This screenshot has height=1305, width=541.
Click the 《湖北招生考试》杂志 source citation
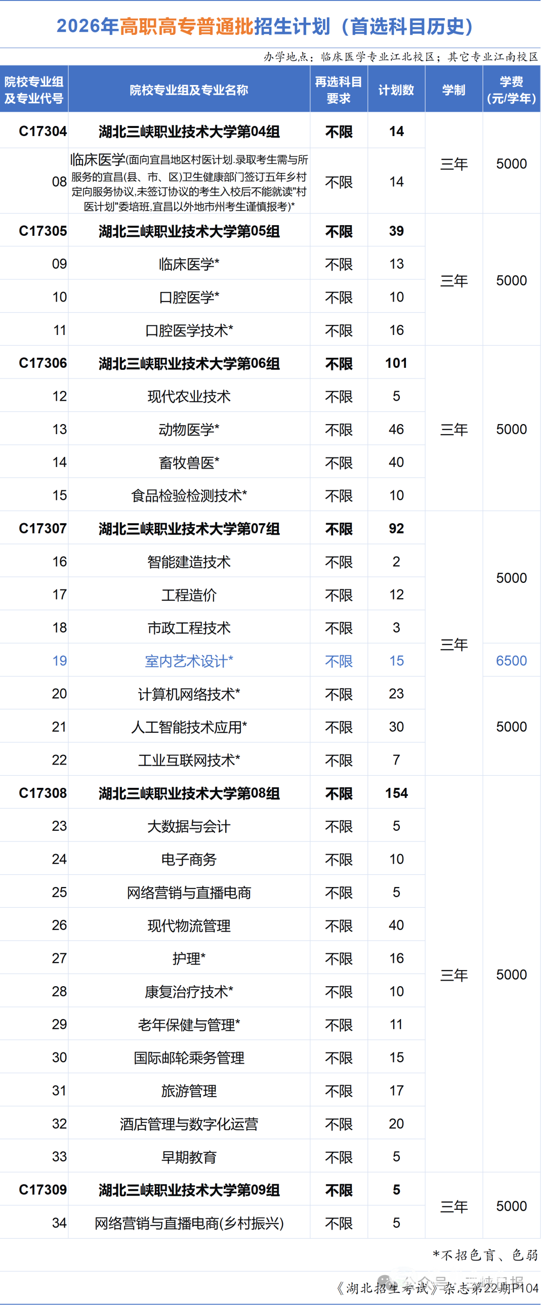[x=437, y=1288]
